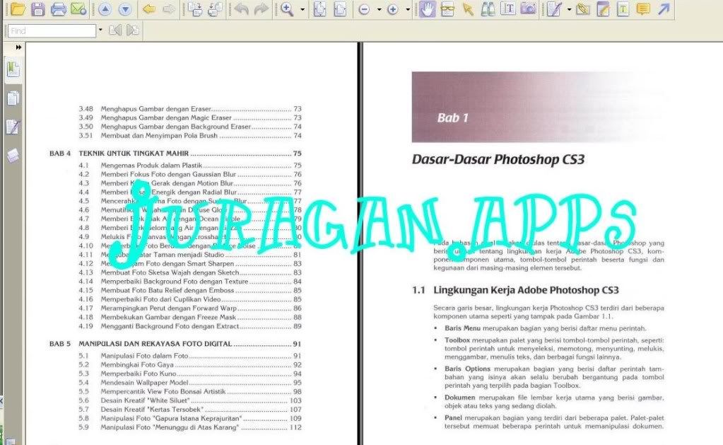723x445 pixels.
Task: Click 'BAB 5 MANIPULASI DAN REKAYASA FOTO DIGITAL' heading
Action: [x=175, y=344]
